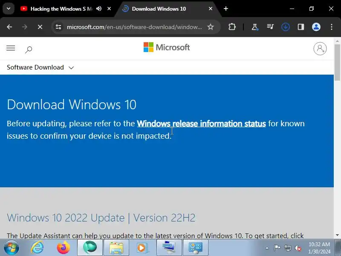
Task: Launch Internet Explorer from taskbar
Action: tap(37, 248)
